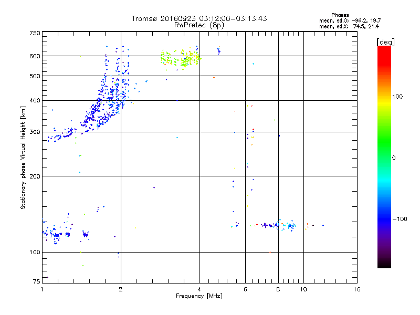The image size is (420, 315).
Task: Click the y-axis tick label '750'
Action: coord(35,33)
